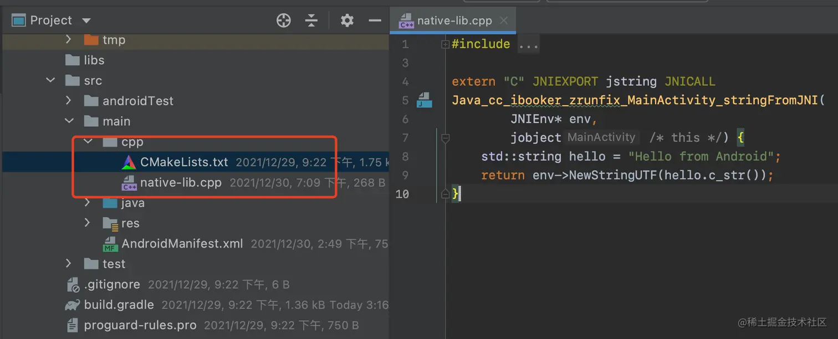
Task: Select the test folder icon
Action: click(x=91, y=264)
